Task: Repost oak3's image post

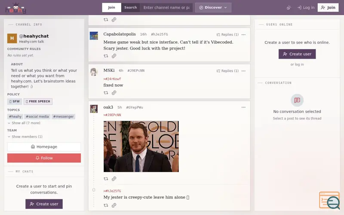Action: [106, 179]
